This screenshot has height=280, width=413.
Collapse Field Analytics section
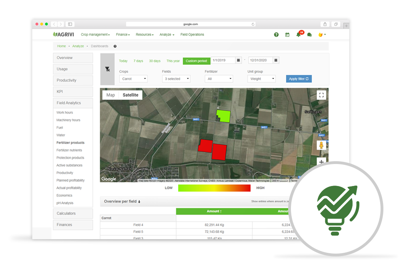tap(73, 103)
